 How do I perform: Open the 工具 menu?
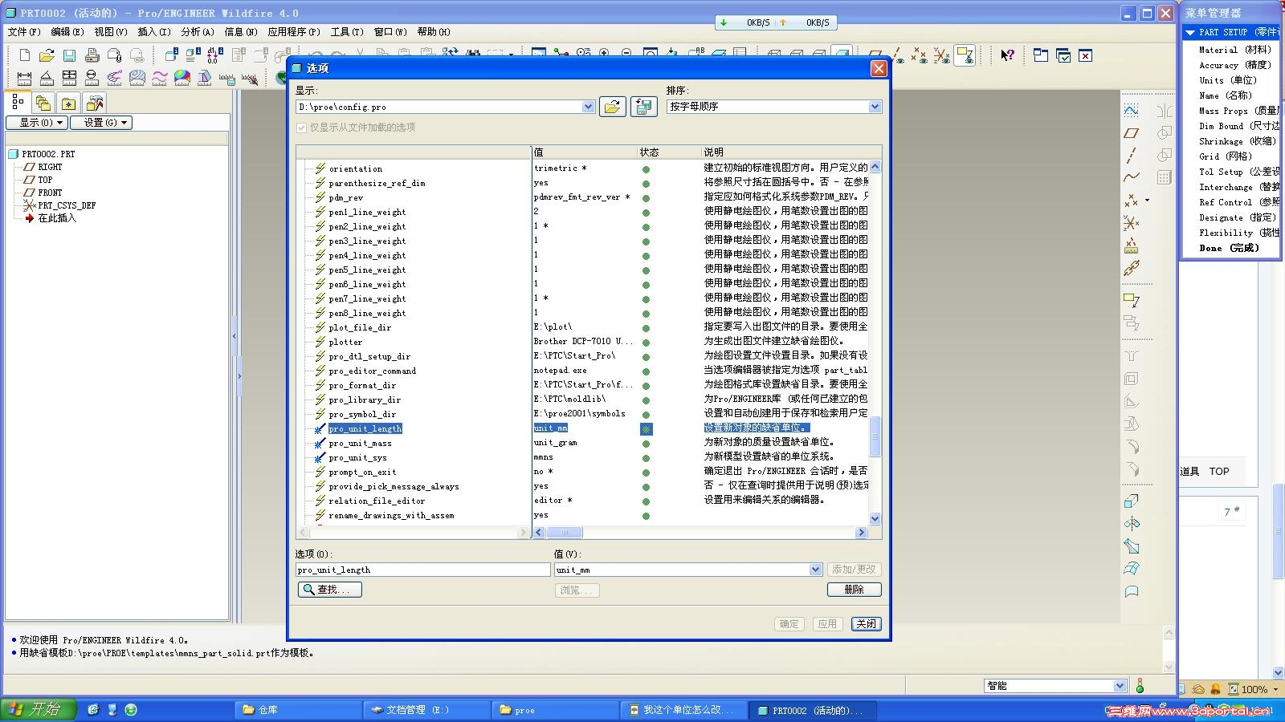click(x=347, y=32)
